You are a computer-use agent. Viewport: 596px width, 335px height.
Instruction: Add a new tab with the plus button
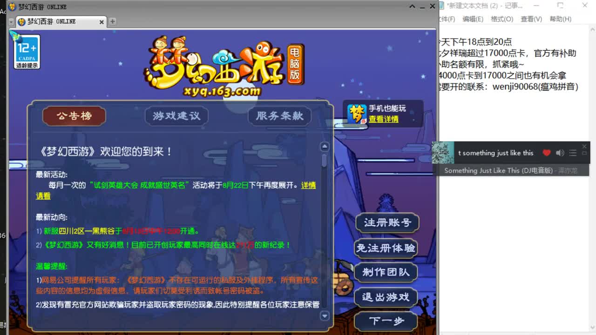click(112, 21)
